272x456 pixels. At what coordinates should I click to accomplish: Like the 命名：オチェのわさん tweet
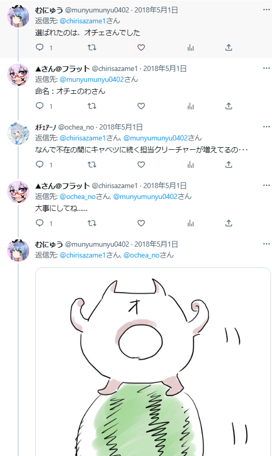tap(141, 106)
